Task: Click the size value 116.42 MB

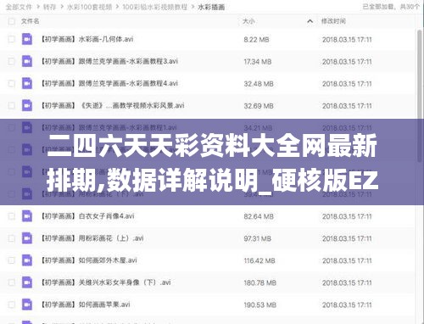Action: point(259,260)
